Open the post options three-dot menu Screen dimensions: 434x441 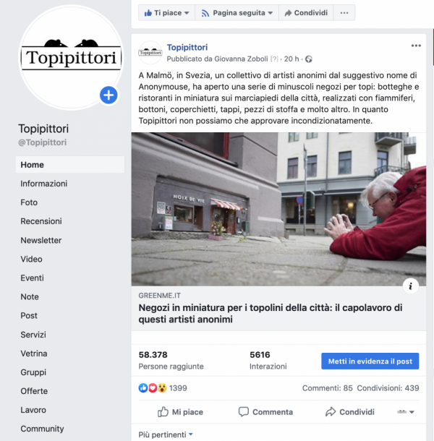click(x=416, y=46)
